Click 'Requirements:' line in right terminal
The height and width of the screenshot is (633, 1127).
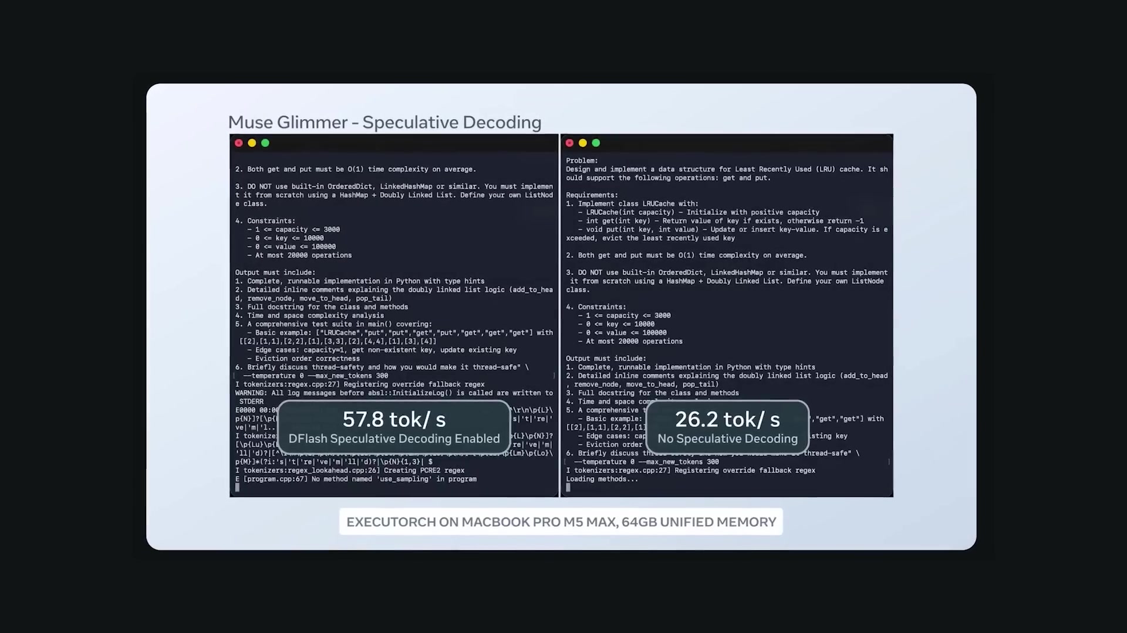[x=592, y=195]
